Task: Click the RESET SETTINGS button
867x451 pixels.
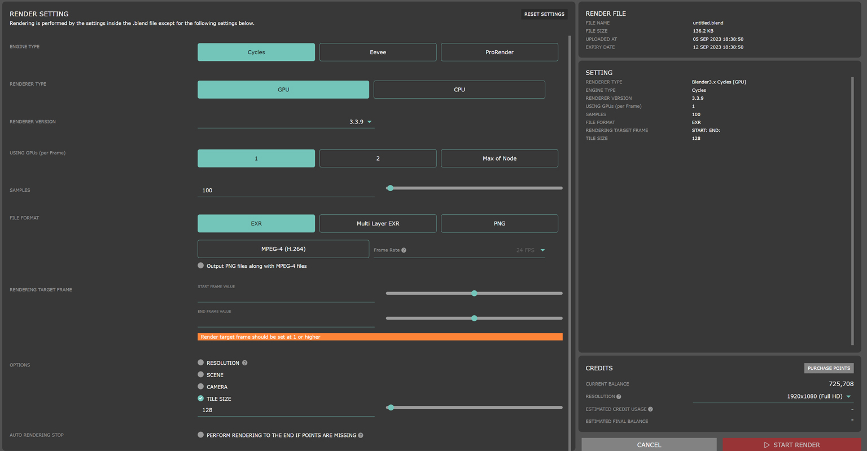Action: coord(544,14)
